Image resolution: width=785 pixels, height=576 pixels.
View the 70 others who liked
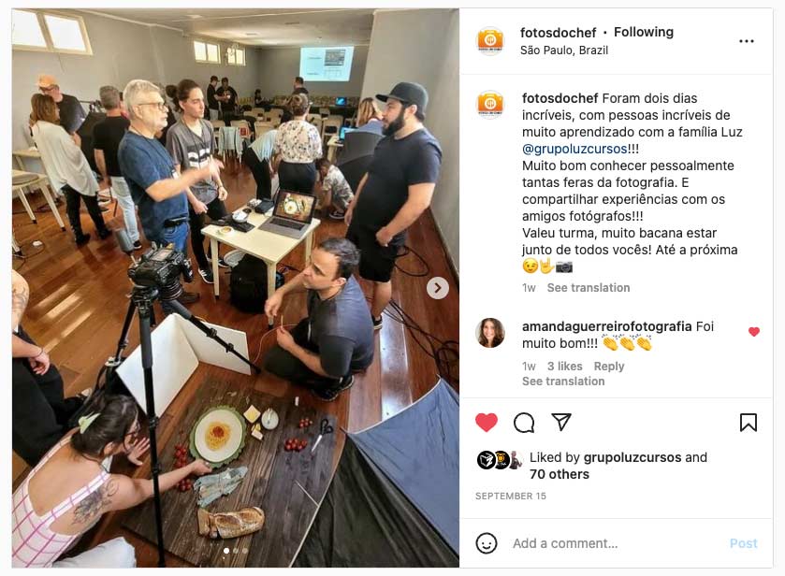[560, 474]
